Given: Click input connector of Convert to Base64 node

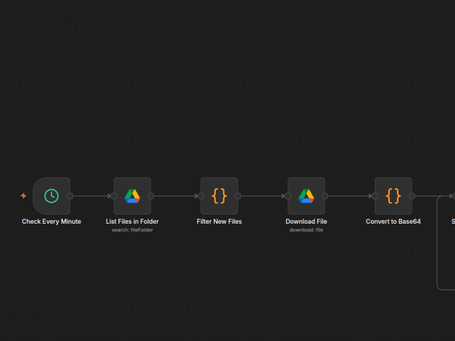Looking at the screenshot, I should coord(375,196).
